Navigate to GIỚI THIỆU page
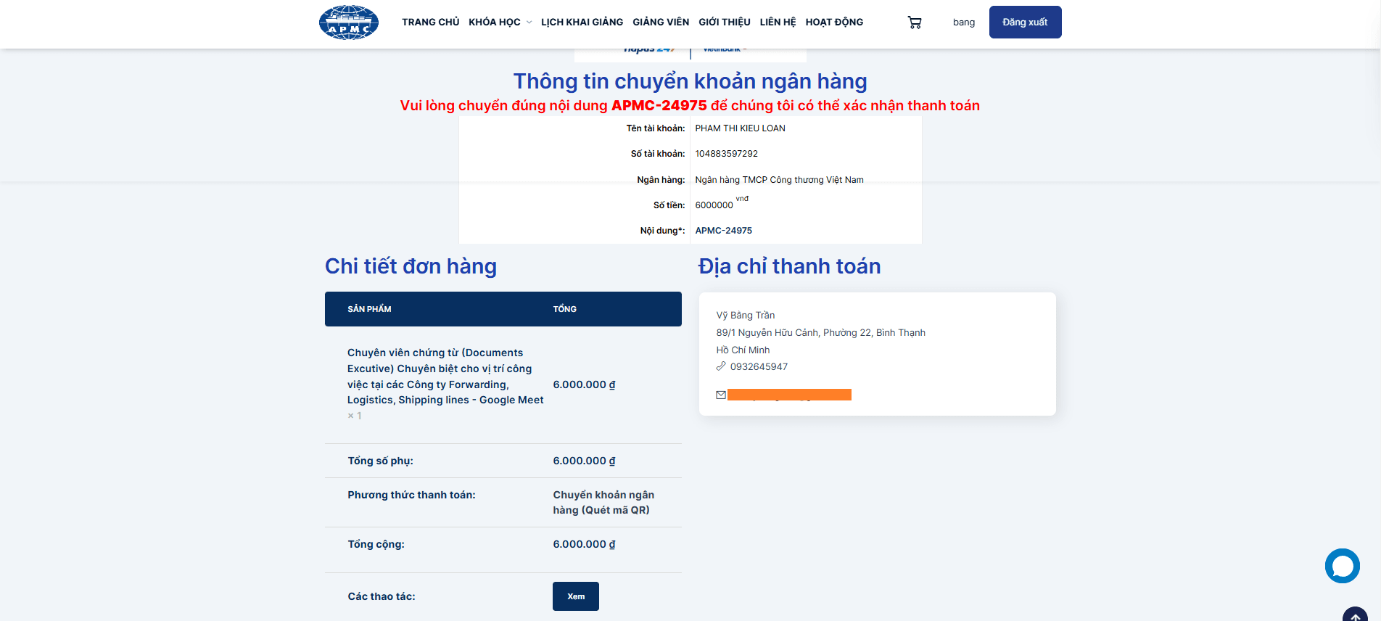The width and height of the screenshot is (1381, 621). point(724,22)
